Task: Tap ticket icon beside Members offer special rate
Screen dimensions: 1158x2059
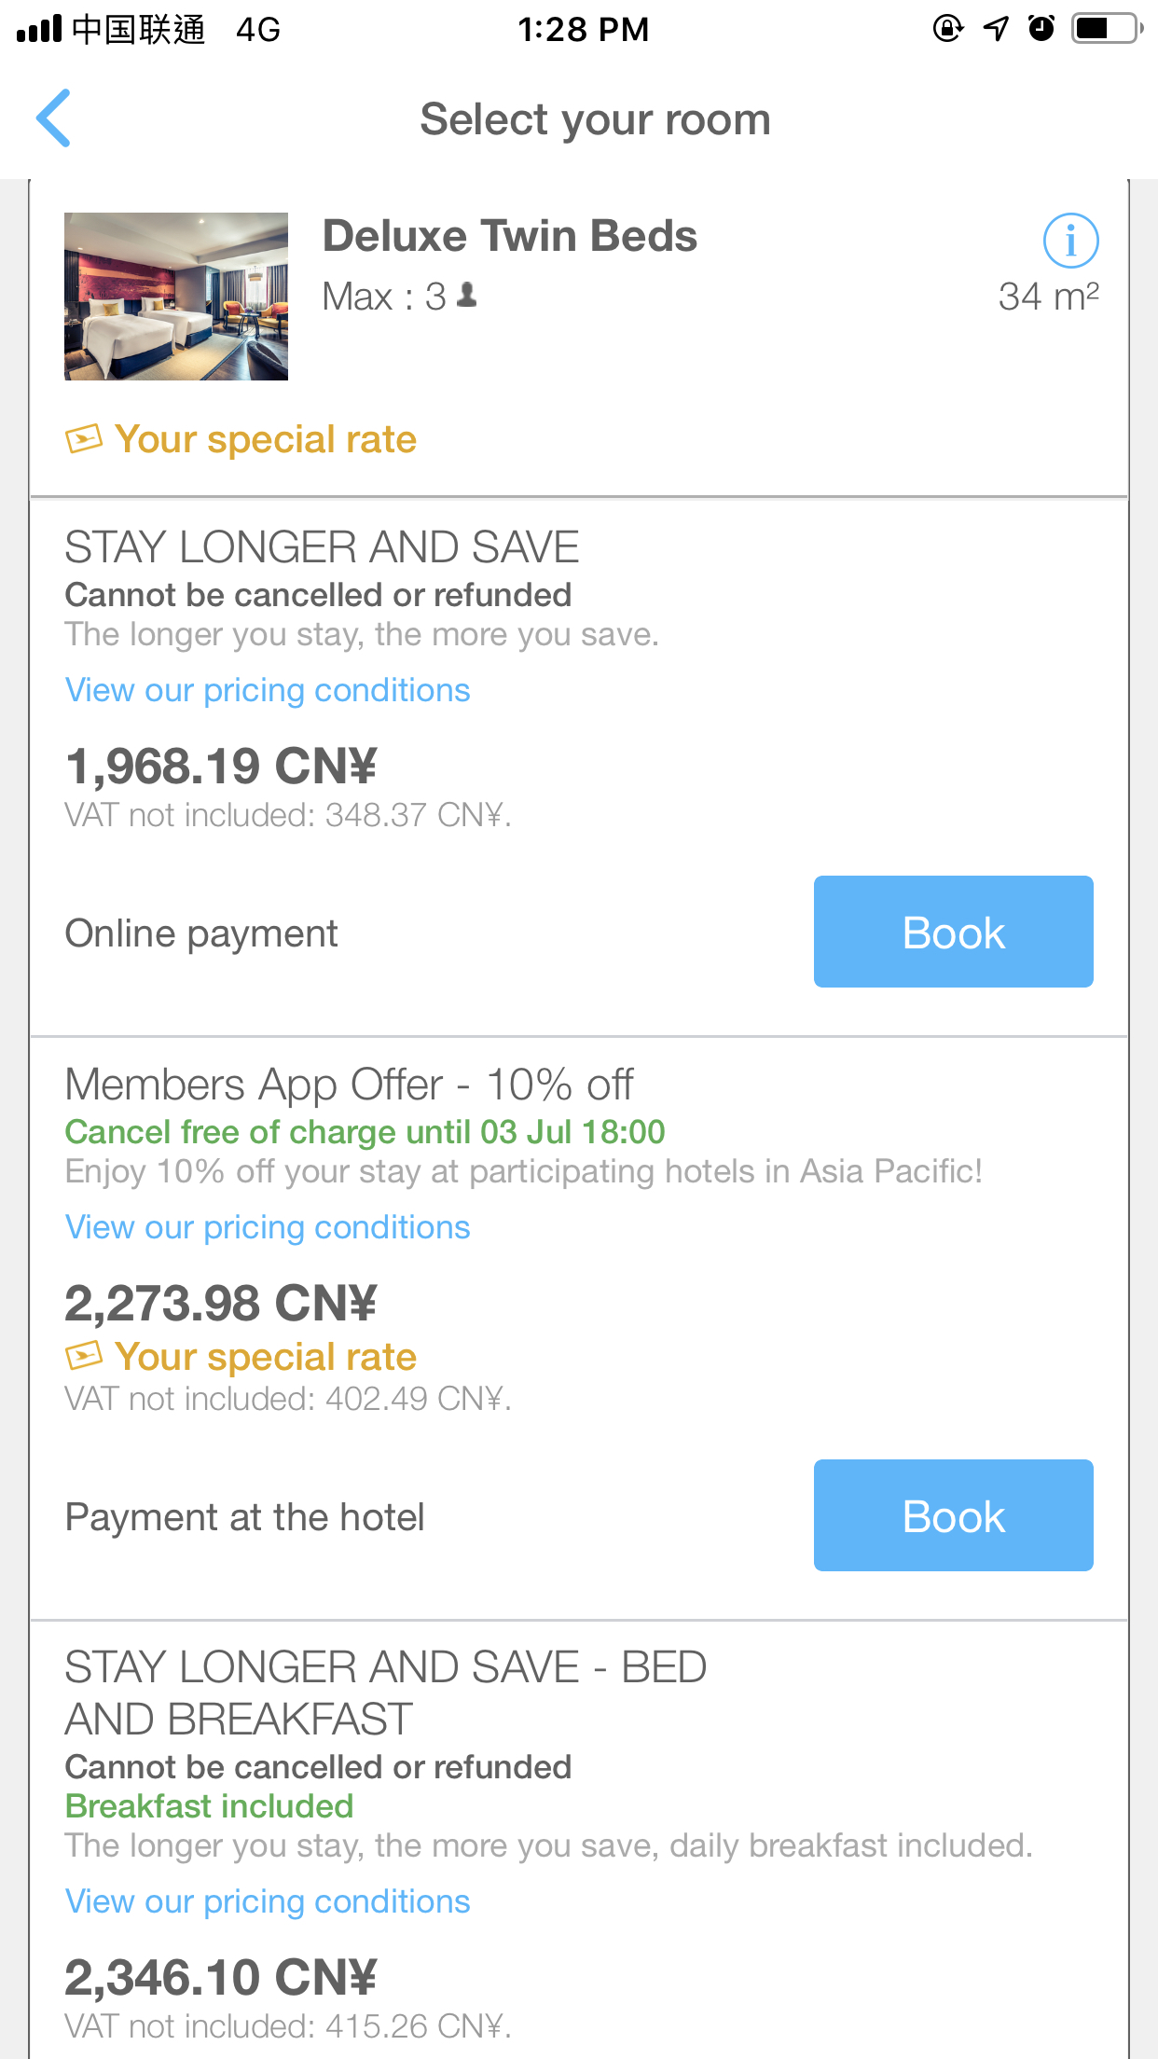Action: point(84,1357)
